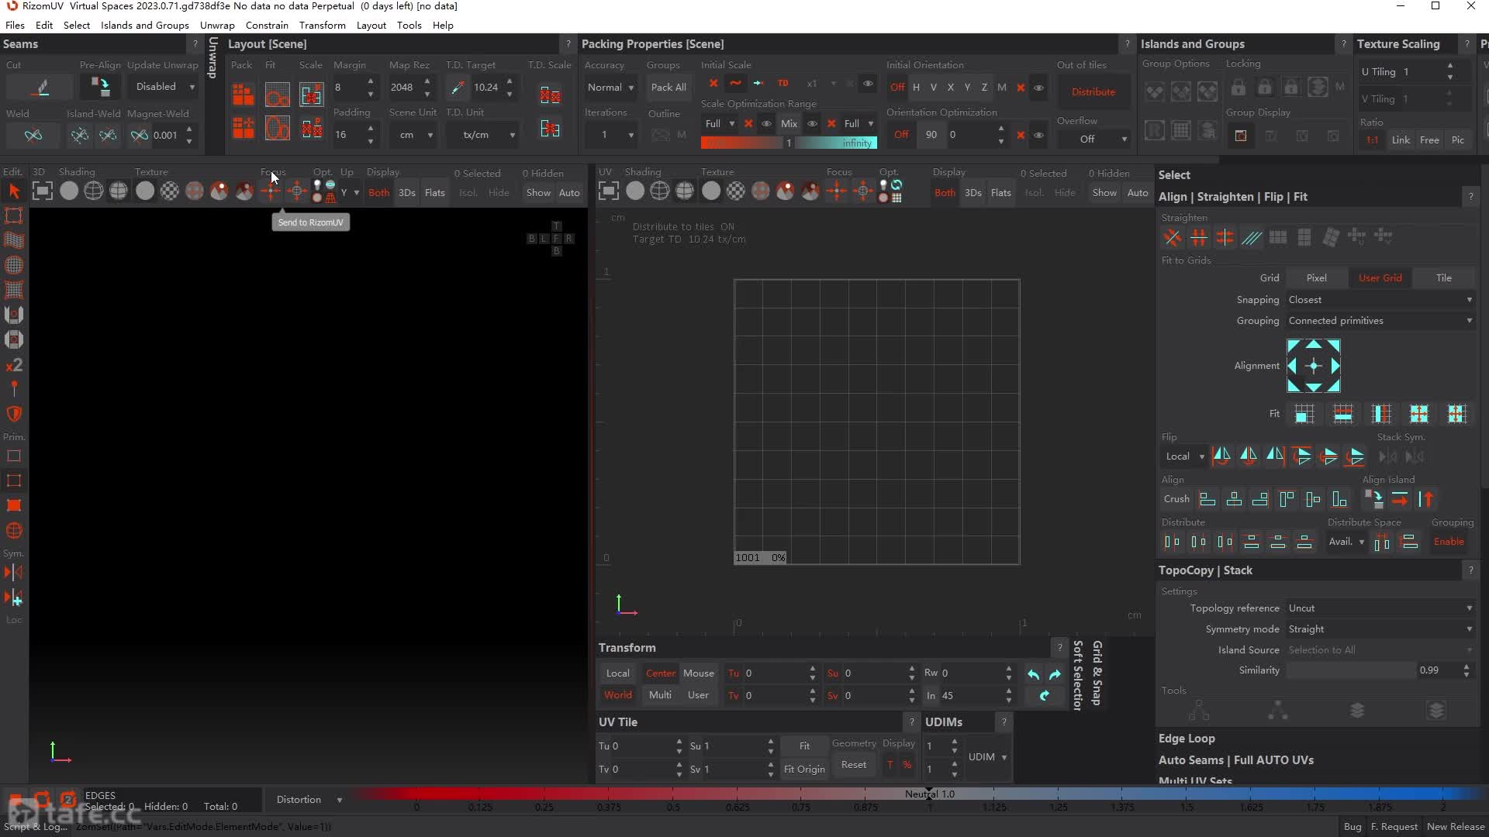The height and width of the screenshot is (837, 1489).
Task: Click the Pack All button
Action: (x=668, y=88)
